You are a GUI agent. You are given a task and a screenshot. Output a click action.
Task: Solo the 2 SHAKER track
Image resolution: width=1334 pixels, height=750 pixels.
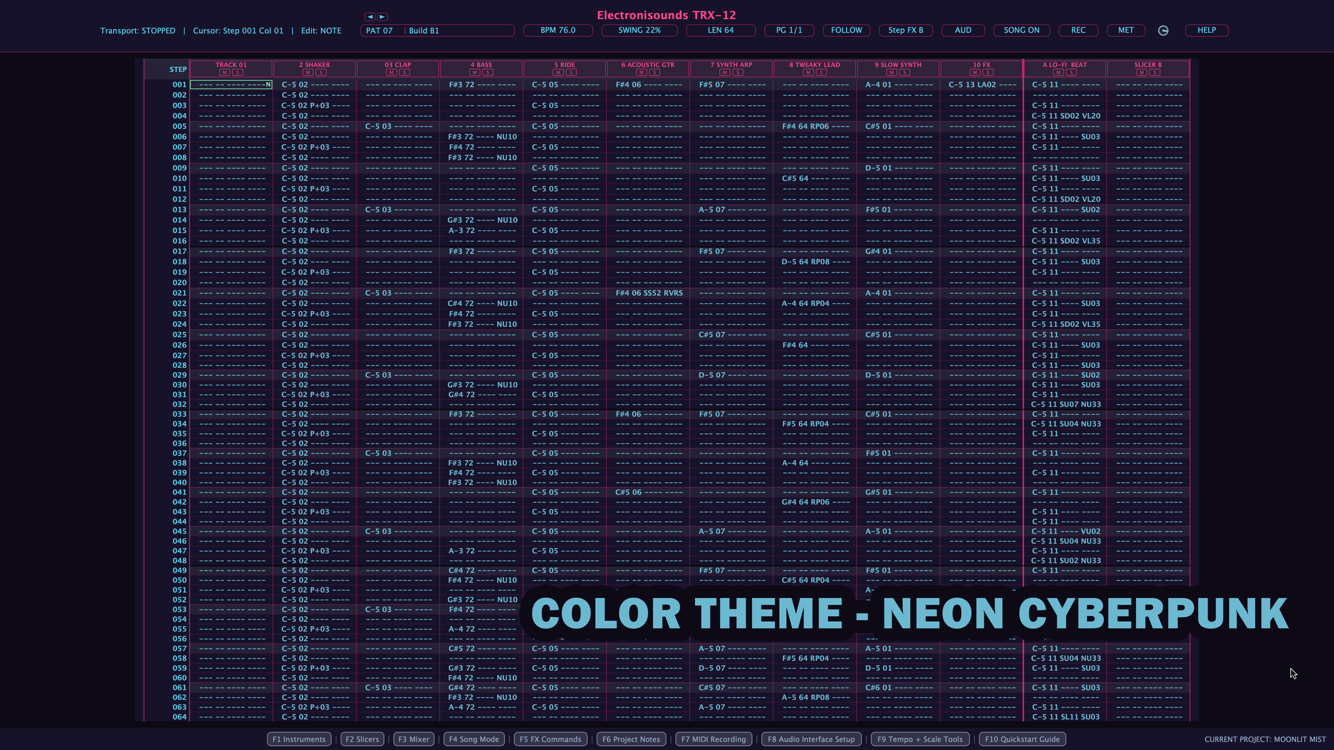tap(321, 73)
